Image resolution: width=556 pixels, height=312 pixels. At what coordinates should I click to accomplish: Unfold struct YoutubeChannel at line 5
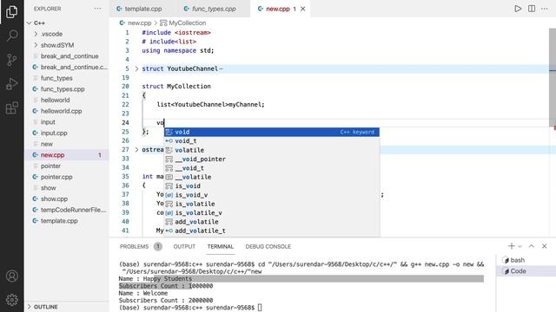136,68
